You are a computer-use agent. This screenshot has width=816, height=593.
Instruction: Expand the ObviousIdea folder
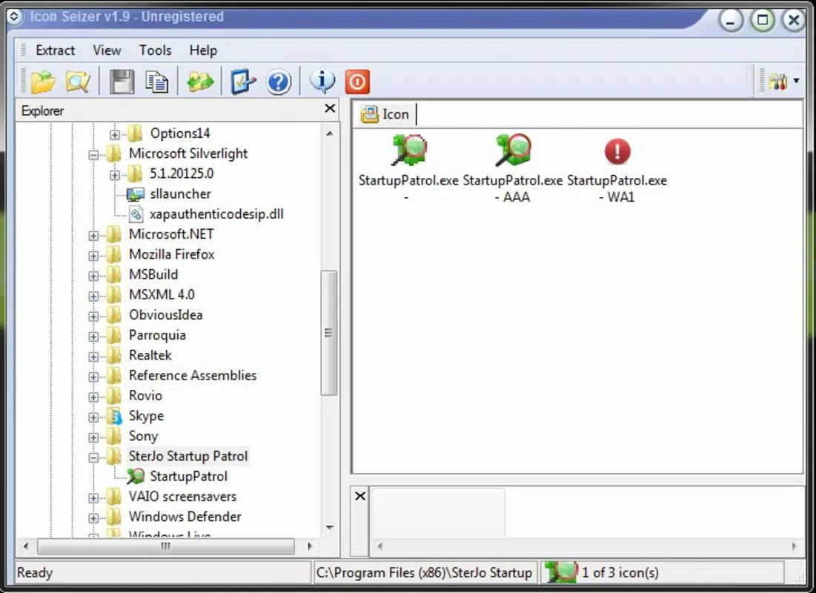93,317
